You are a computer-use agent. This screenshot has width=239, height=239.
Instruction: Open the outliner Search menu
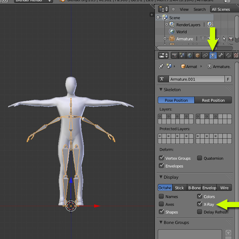pos(199,9)
